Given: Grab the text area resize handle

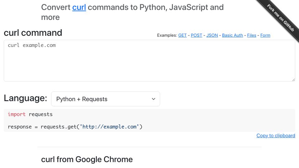Looking at the screenshot, I should point(293,80).
